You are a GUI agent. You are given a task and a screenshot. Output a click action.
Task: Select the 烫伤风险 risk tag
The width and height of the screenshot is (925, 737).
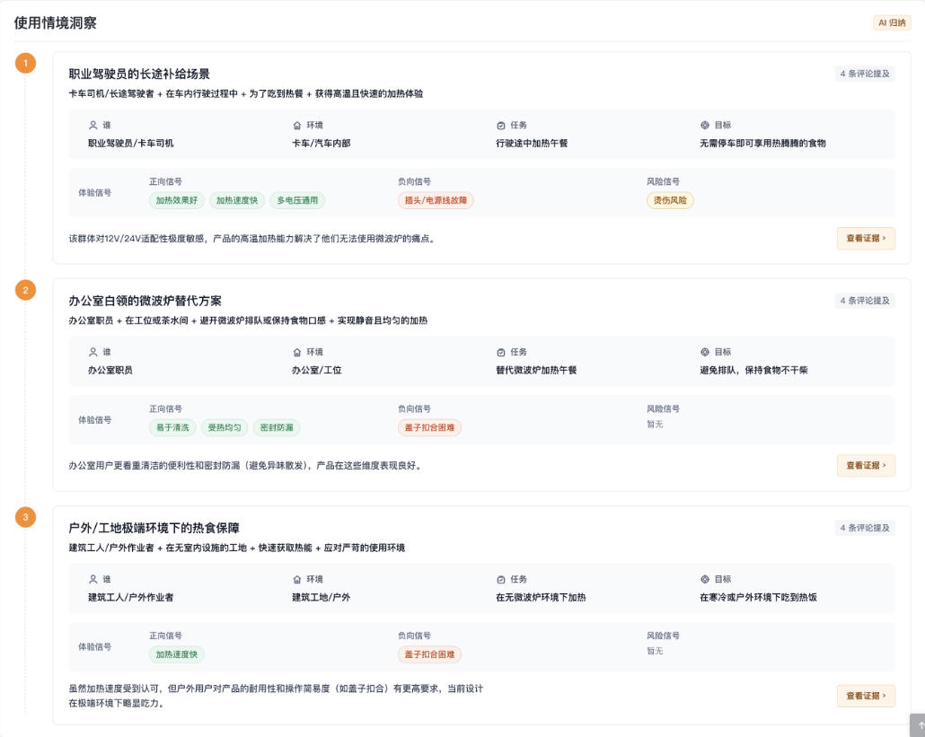670,200
